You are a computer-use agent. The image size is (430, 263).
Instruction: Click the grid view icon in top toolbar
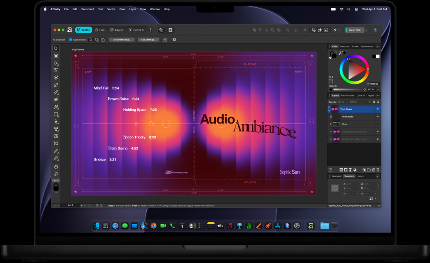coord(170,30)
